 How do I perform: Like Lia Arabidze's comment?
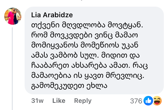pyautogui.click(x=59, y=101)
